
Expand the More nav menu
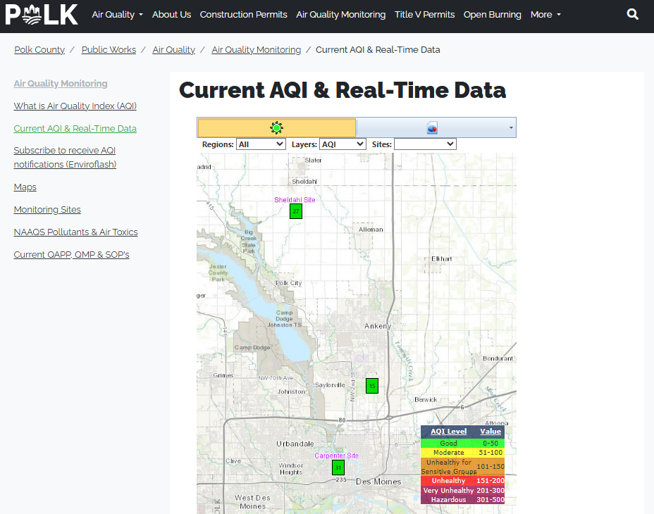pyautogui.click(x=545, y=15)
